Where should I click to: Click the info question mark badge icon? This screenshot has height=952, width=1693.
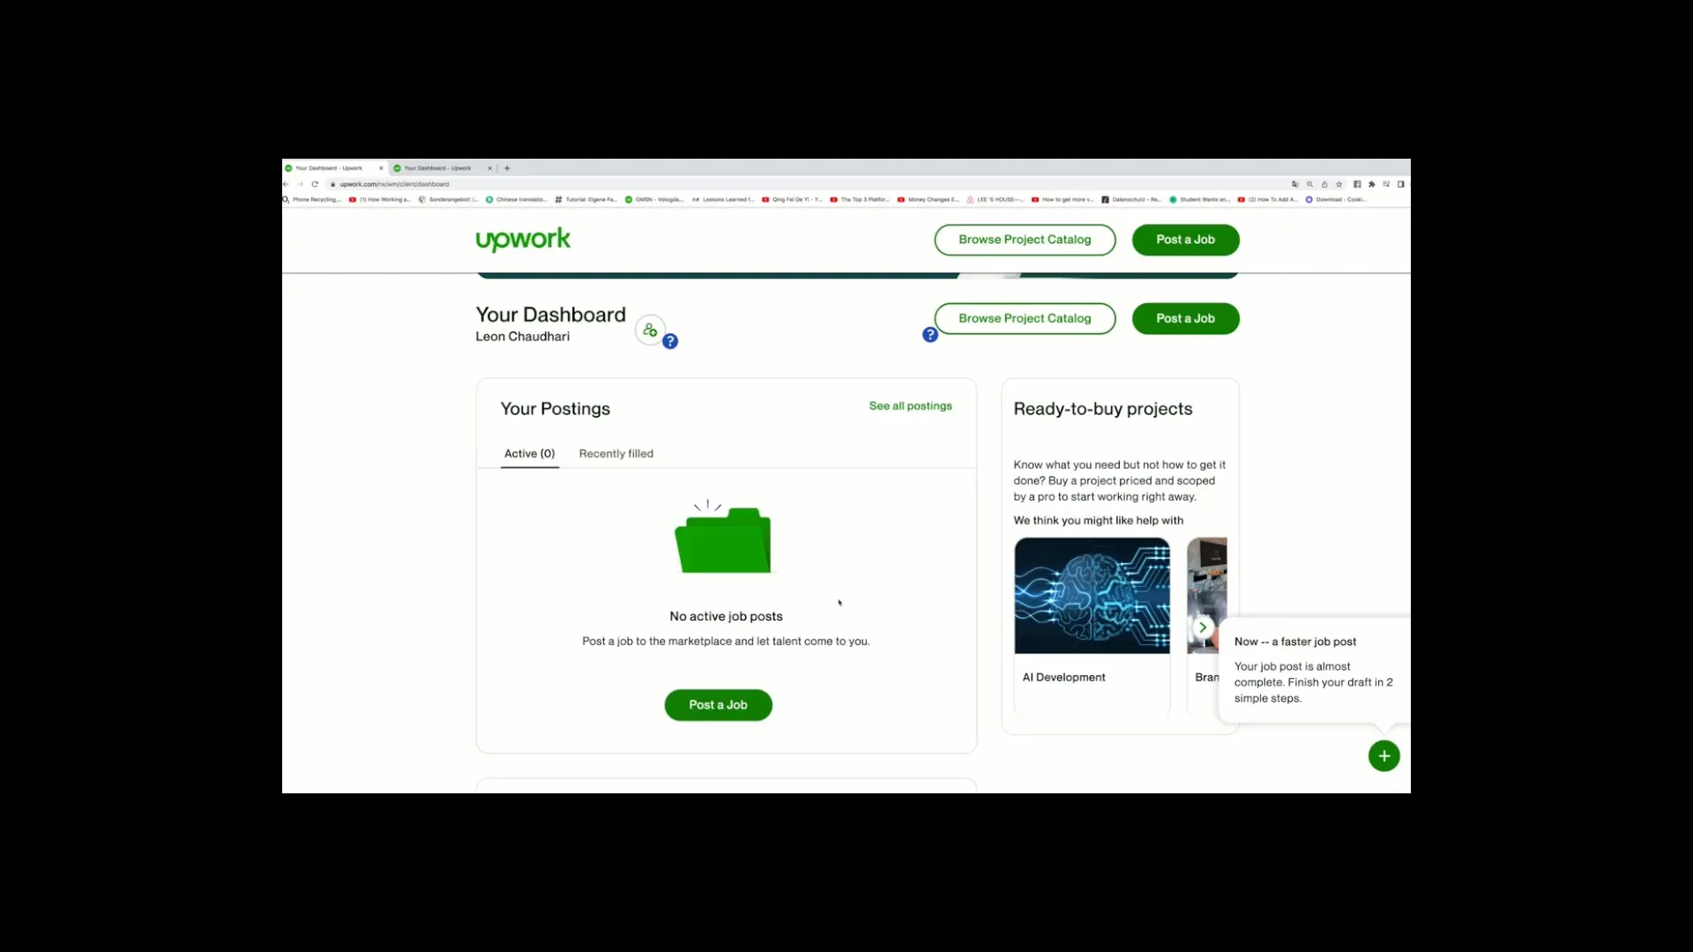point(670,340)
